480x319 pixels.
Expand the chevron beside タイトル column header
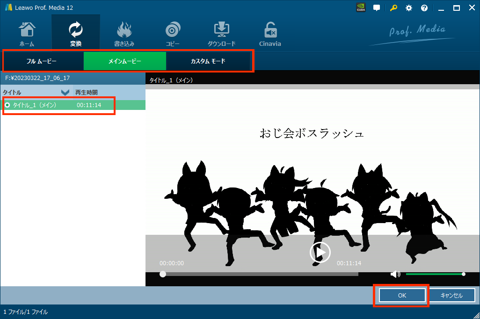[x=65, y=92]
